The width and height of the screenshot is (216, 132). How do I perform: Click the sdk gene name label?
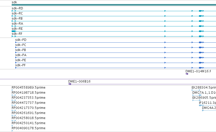pos(14,2)
